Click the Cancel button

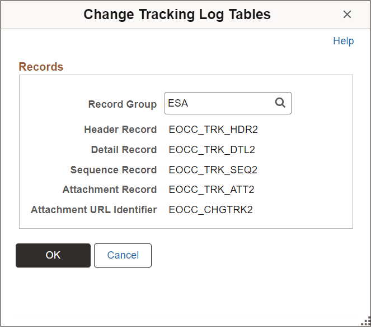123,255
